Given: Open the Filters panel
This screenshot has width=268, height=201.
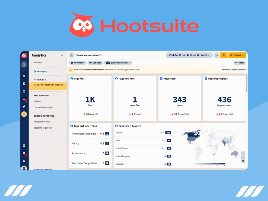Looking at the screenshot, I should (239, 63).
